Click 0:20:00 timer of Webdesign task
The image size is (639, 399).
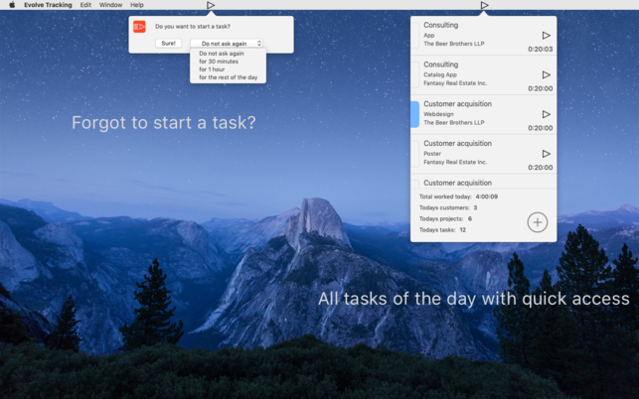540,128
